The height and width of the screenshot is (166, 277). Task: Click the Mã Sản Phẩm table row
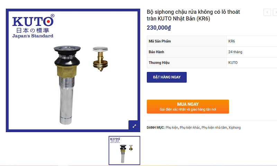[x=212, y=41]
